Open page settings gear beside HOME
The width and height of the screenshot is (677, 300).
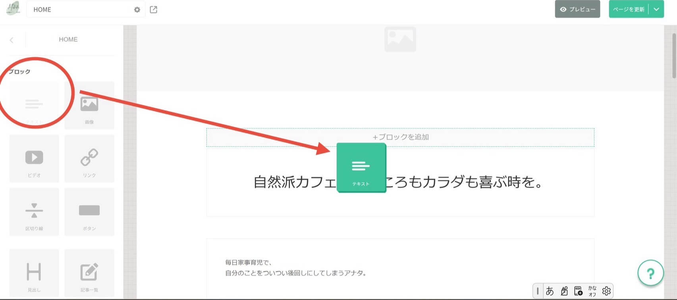tap(137, 10)
